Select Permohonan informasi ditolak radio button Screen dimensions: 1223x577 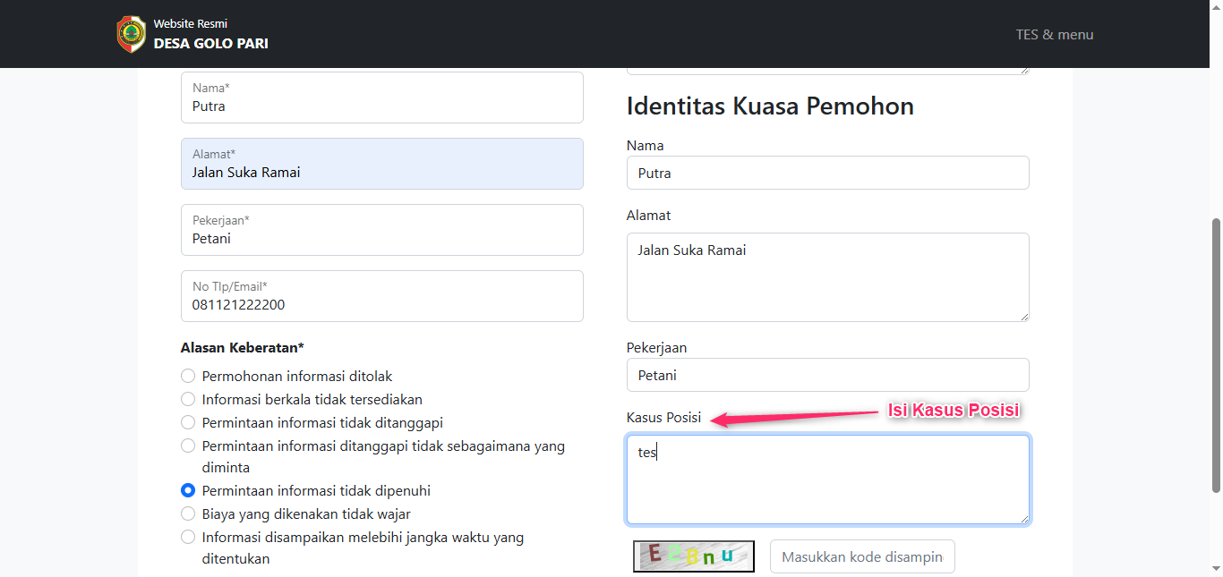click(188, 376)
